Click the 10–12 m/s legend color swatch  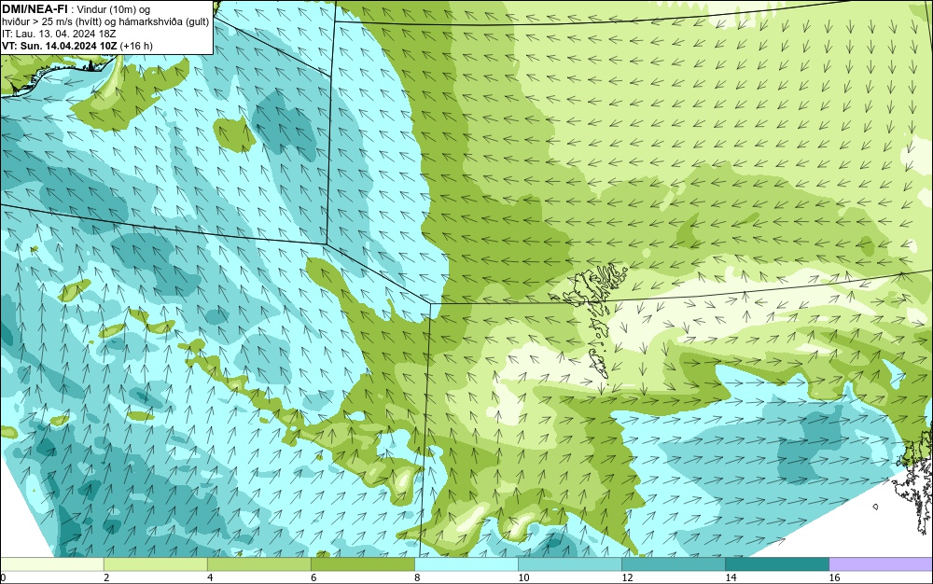click(x=569, y=563)
